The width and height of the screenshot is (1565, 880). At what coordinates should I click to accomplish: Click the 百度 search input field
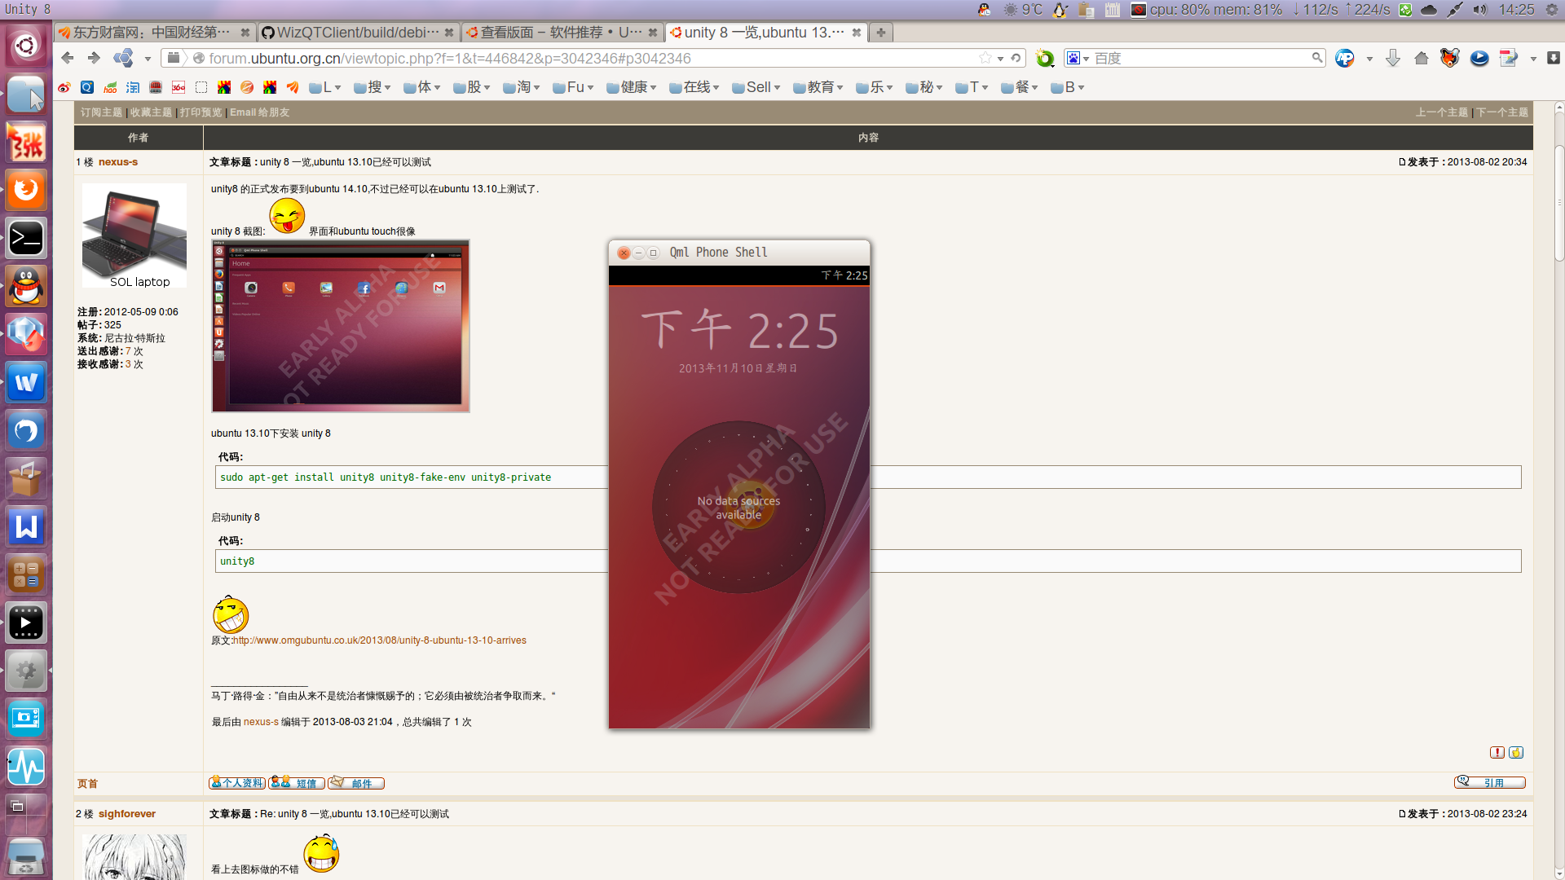click(1200, 58)
